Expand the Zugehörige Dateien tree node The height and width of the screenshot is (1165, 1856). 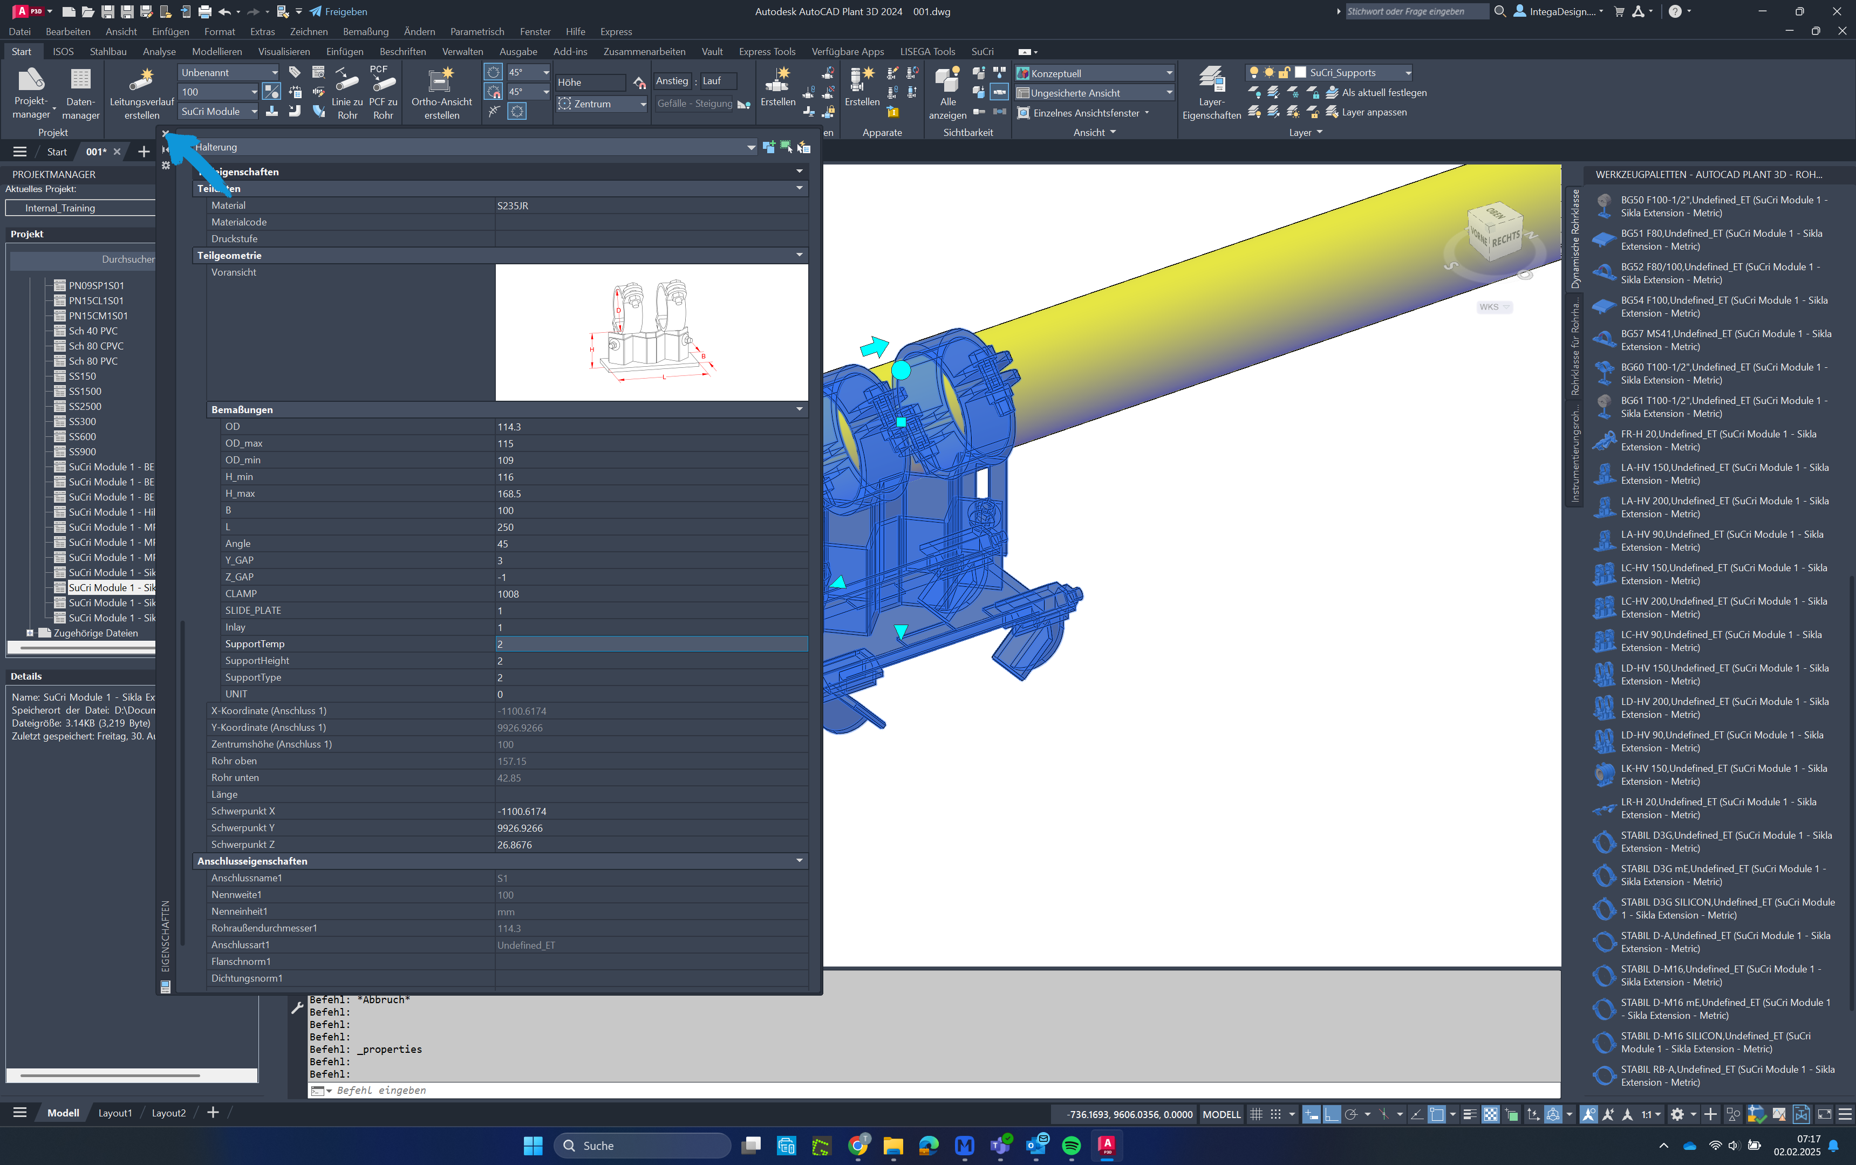point(30,633)
